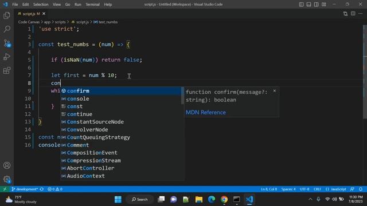
Task: Synchronize changes icon in status bar
Action: (42, 189)
